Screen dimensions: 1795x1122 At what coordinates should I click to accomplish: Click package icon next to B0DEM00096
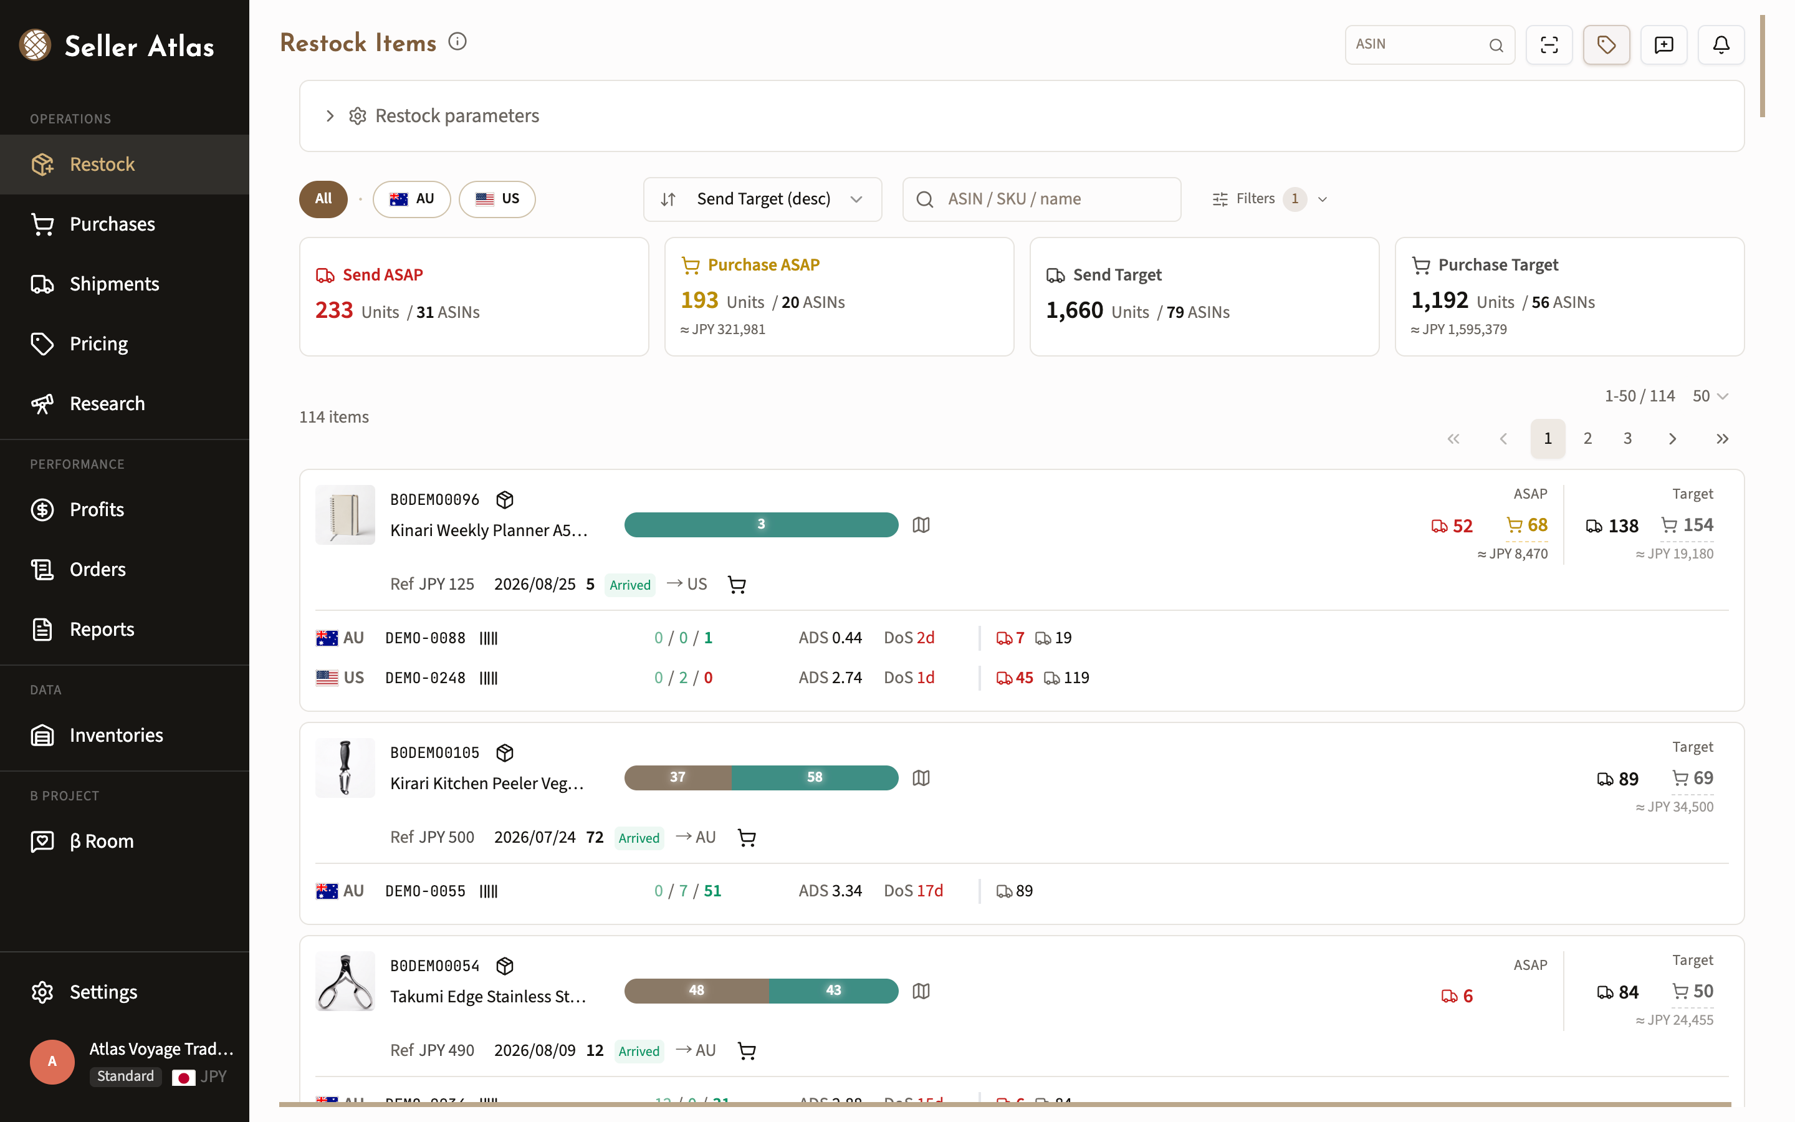tap(505, 499)
